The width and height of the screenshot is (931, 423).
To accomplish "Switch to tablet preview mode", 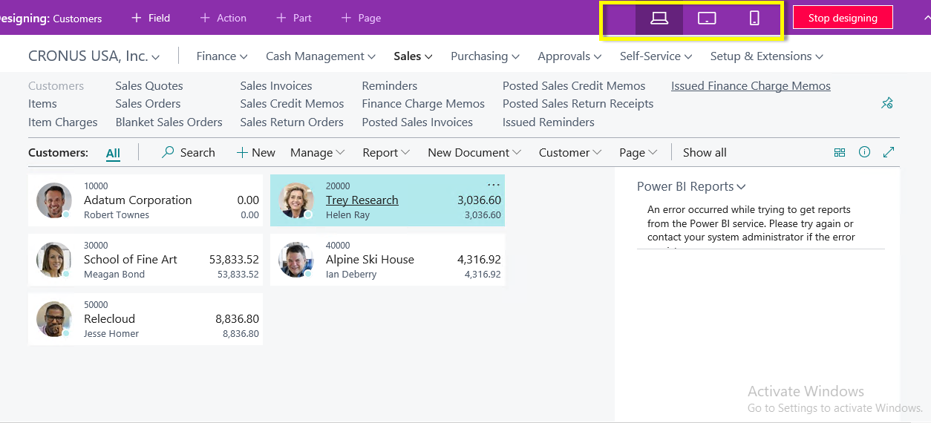I will coord(707,19).
